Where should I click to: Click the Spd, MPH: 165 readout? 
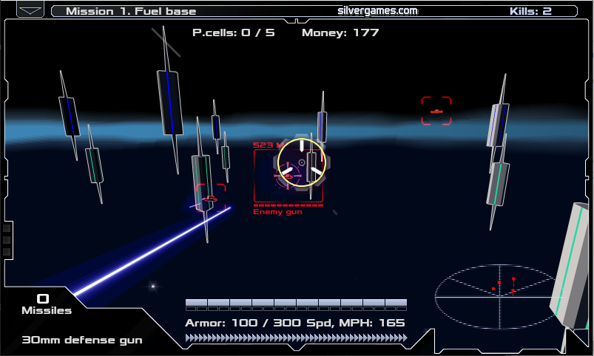point(356,323)
